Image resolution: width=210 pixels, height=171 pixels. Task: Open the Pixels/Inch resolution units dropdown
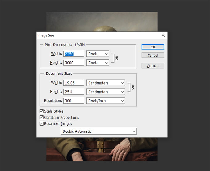point(106,101)
